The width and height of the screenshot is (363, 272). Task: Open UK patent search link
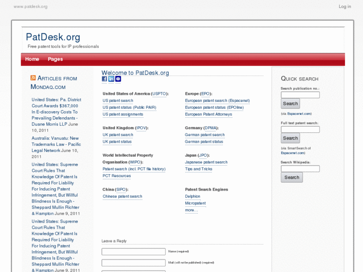click(118, 135)
